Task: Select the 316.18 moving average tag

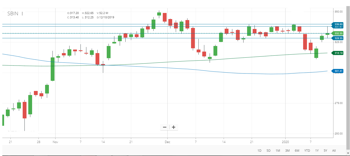Action: pyautogui.click(x=338, y=53)
